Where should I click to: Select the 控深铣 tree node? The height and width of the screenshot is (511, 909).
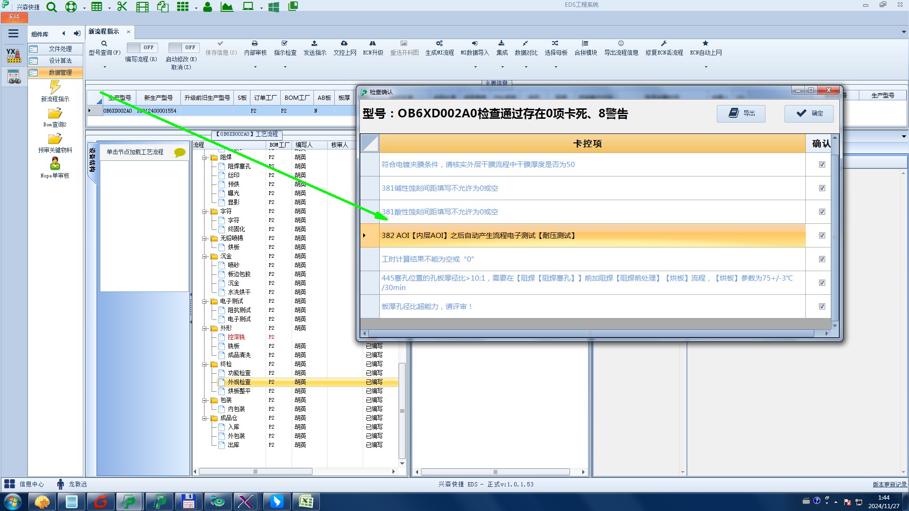coord(236,337)
